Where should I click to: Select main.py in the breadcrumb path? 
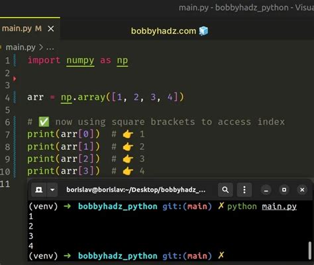pos(21,48)
